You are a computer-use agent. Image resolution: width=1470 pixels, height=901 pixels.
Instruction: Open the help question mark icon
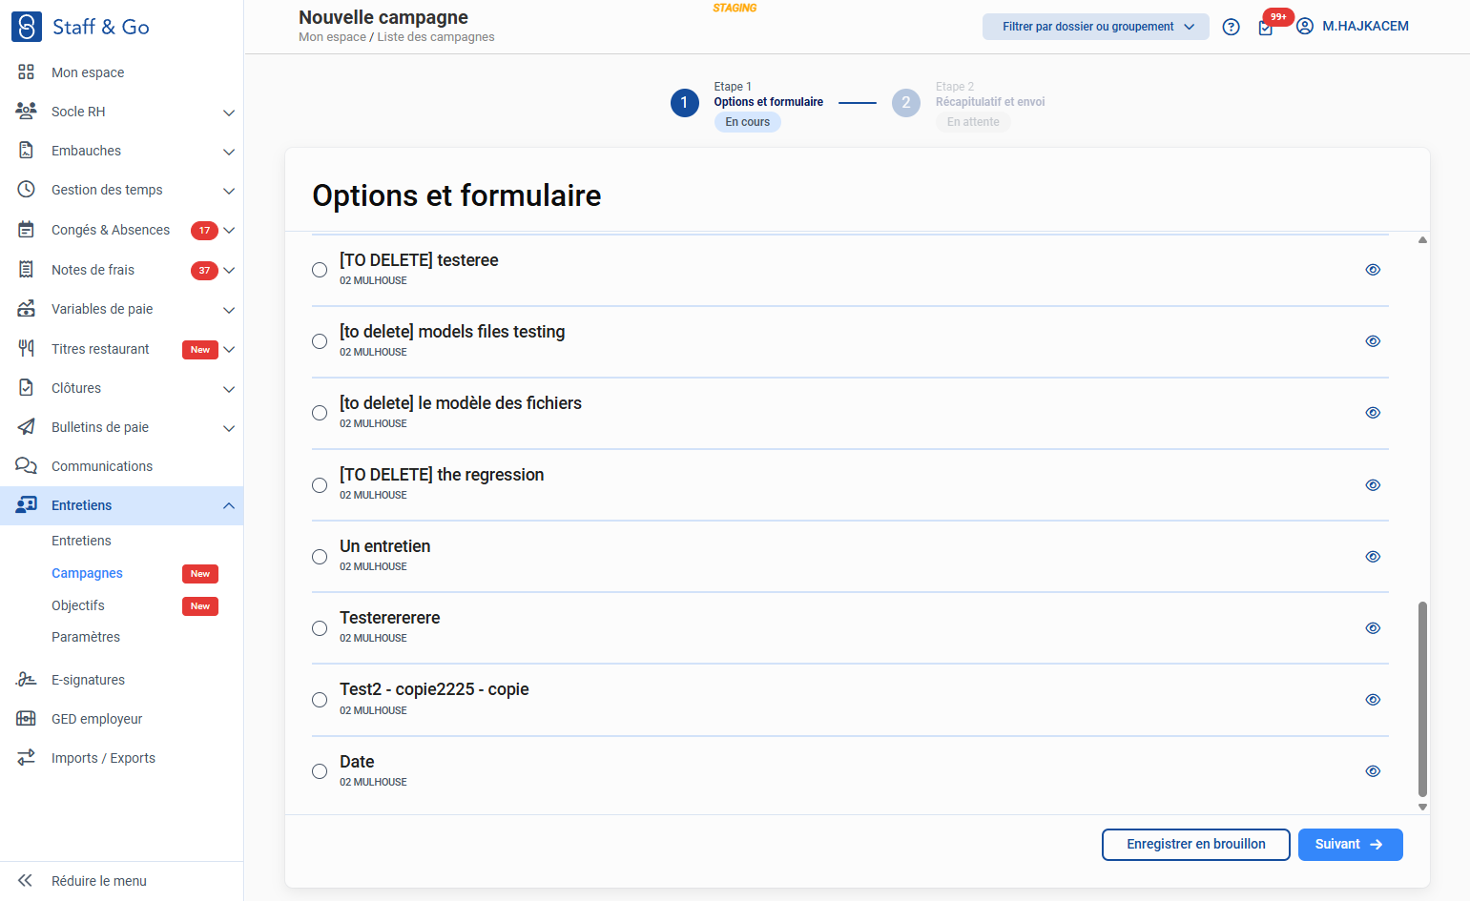[x=1232, y=27]
